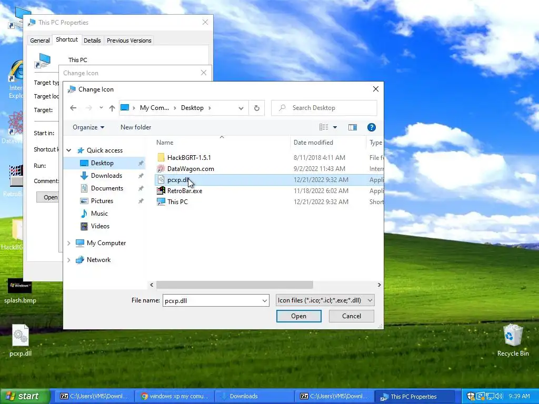Select the HackBGRT-1.5.1 folder
539x404 pixels.
point(189,158)
